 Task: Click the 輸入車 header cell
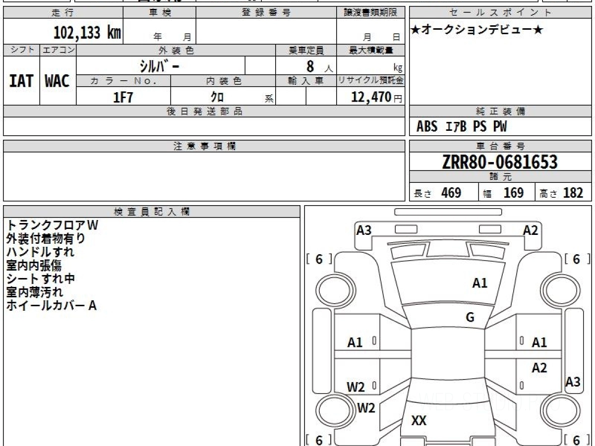[x=306, y=81]
